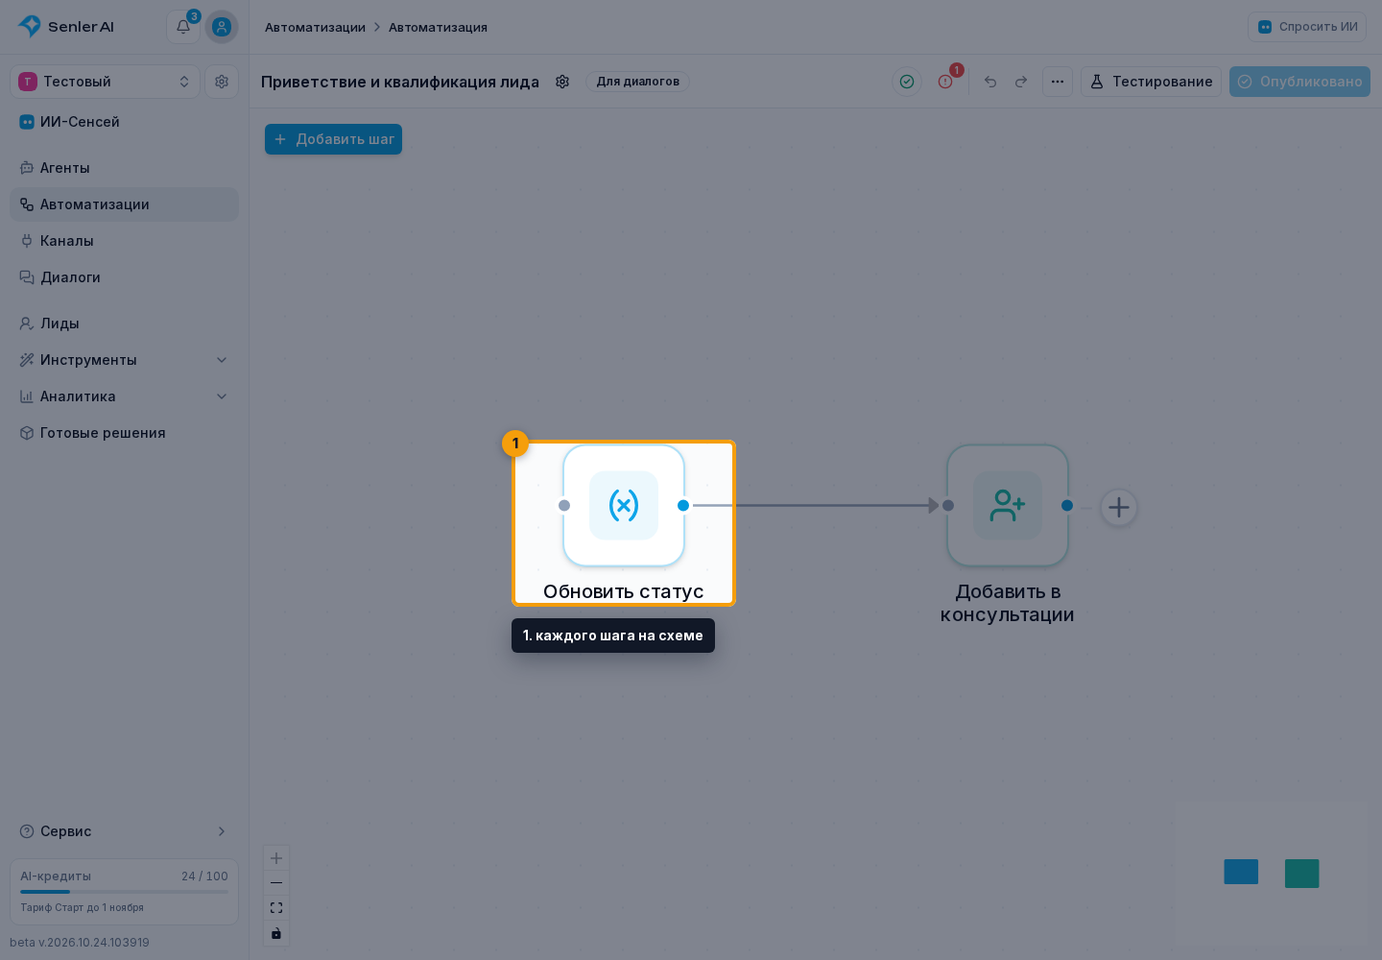Select the Добавить в консультации node icon

tap(1008, 505)
